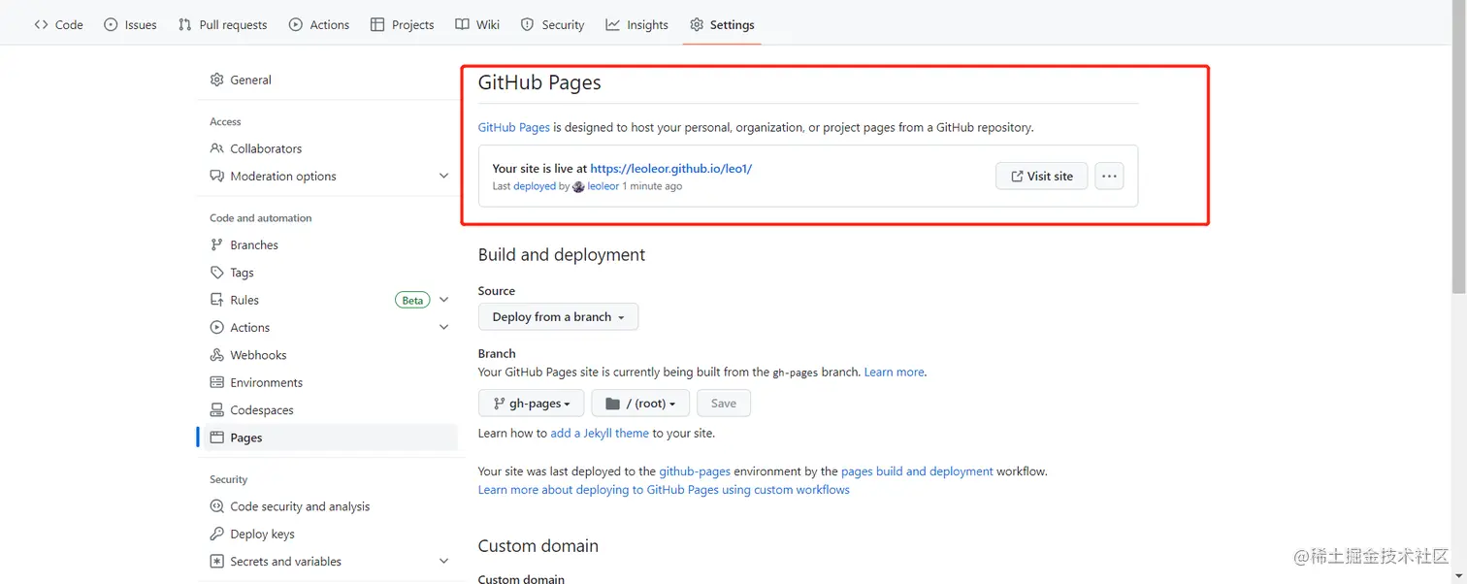The height and width of the screenshot is (584, 1467).
Task: Click the Codespaces icon
Action: [217, 410]
